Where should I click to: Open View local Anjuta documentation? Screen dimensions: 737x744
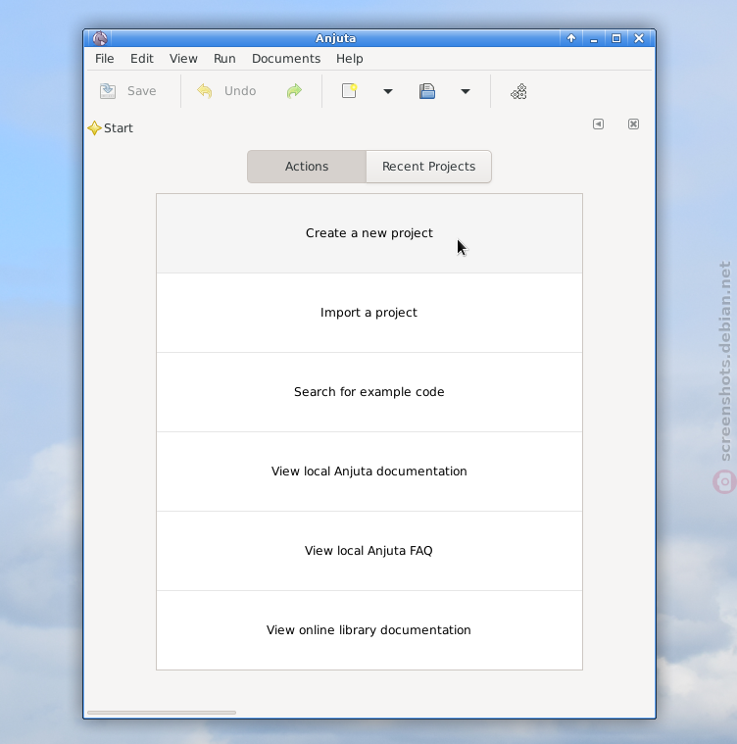pos(369,471)
